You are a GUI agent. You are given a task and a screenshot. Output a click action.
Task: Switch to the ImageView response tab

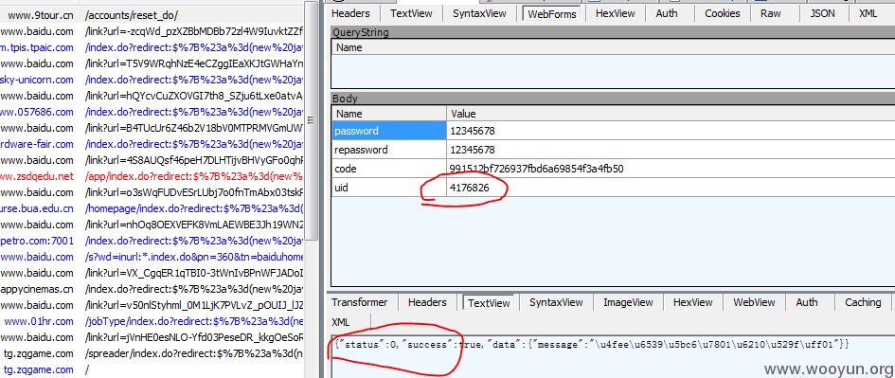pyautogui.click(x=628, y=302)
